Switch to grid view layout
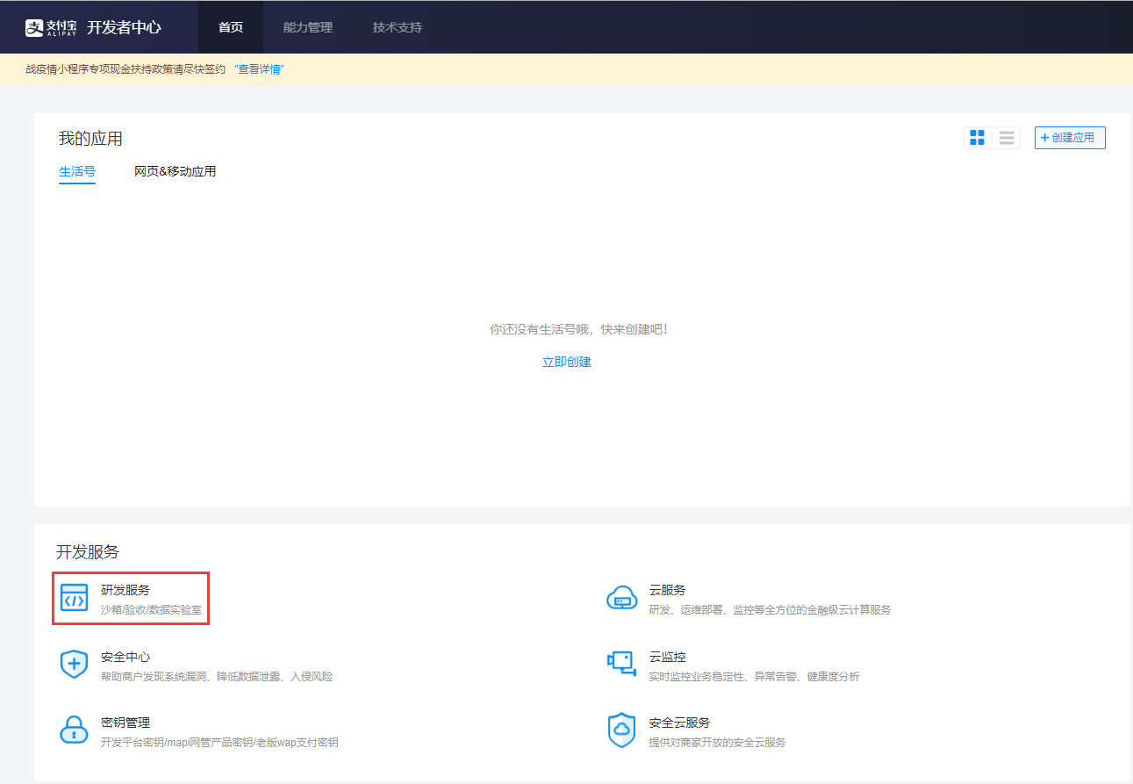The image size is (1133, 784). click(x=977, y=137)
